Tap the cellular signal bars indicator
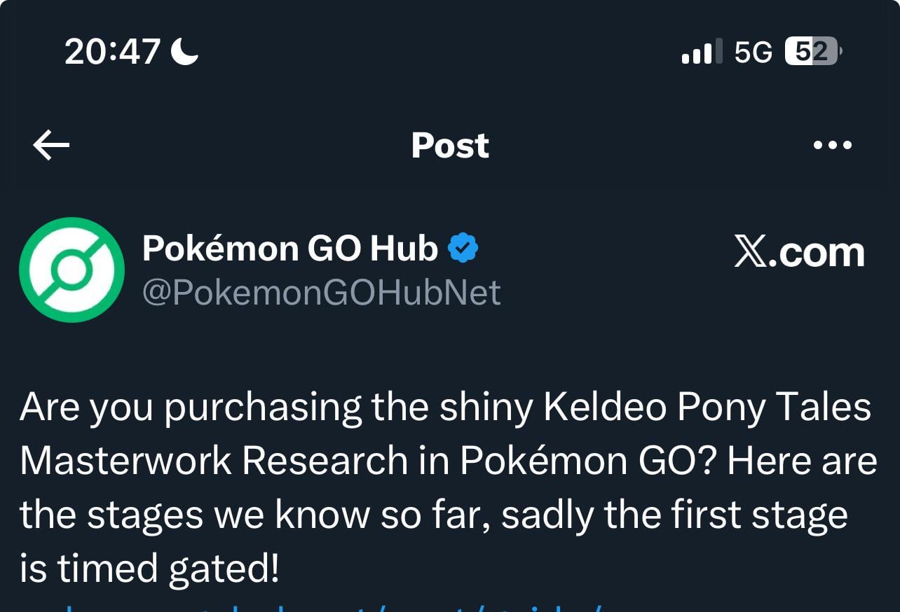Viewport: 900px width, 612px height. tap(697, 52)
